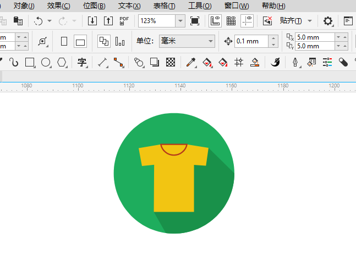This screenshot has width=356, height=260.
Task: Apply layout to all pages
Action: (x=104, y=41)
